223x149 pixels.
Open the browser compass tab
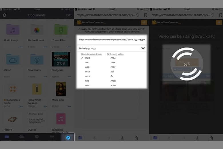68,138
